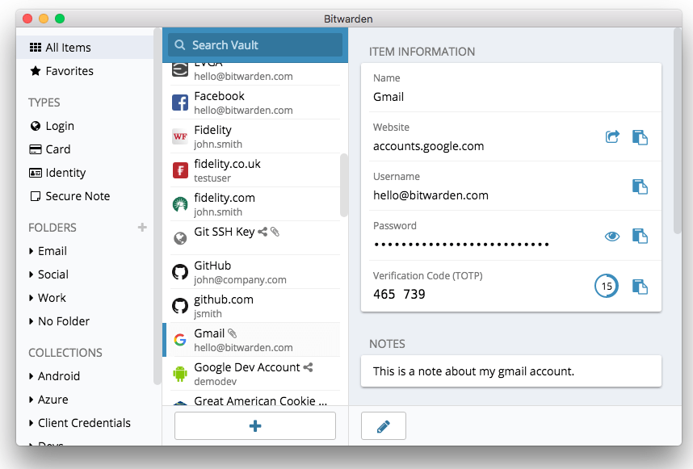Expand the Work folder
This screenshot has width=693, height=469.
tap(52, 298)
